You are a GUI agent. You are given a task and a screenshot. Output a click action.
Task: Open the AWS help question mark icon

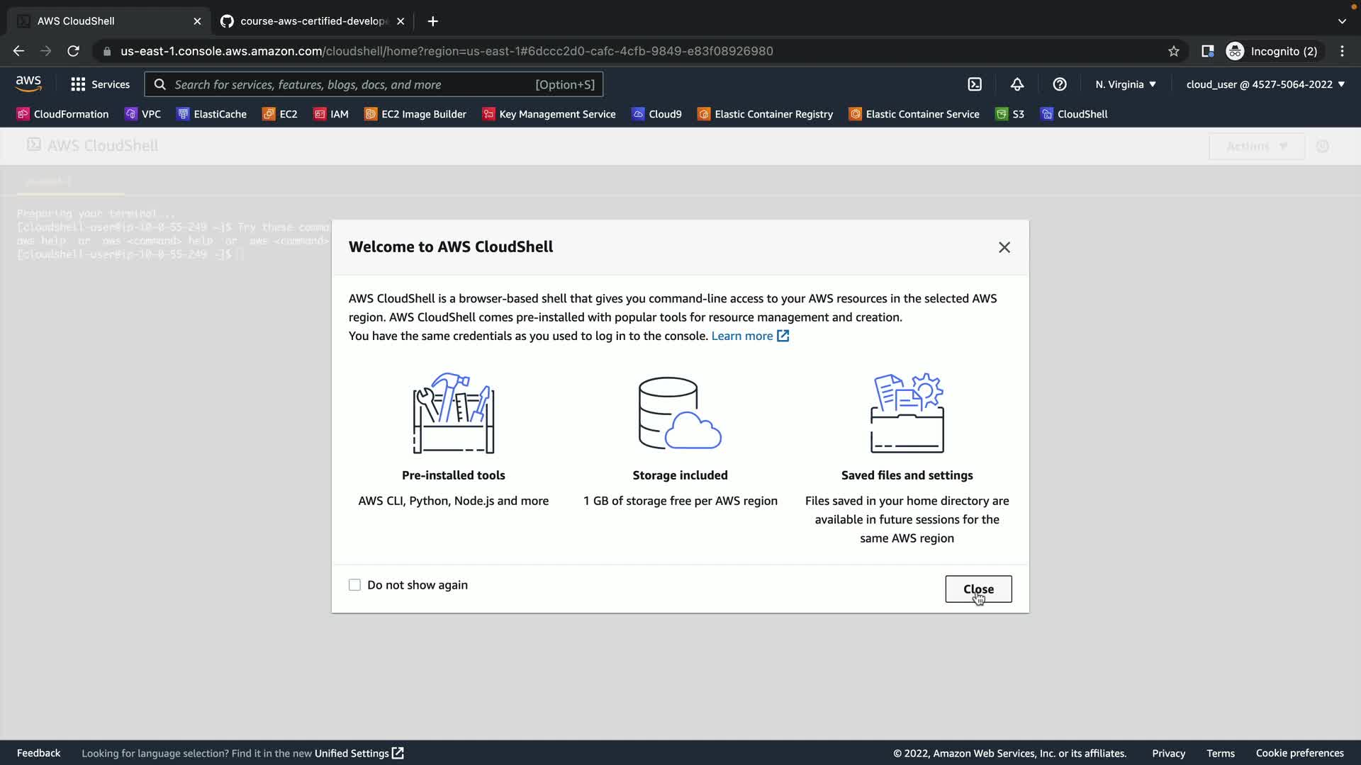tap(1060, 84)
